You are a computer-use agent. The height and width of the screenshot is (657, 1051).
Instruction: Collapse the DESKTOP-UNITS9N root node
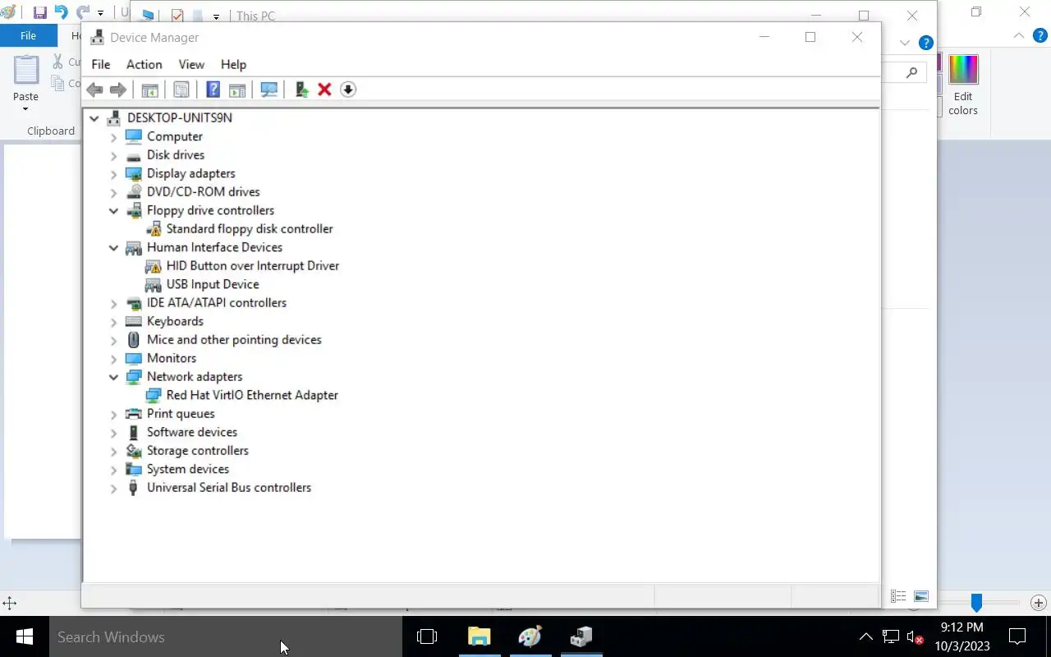click(94, 118)
